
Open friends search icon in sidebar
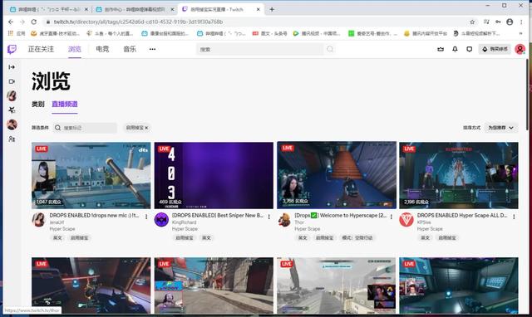tap(12, 139)
